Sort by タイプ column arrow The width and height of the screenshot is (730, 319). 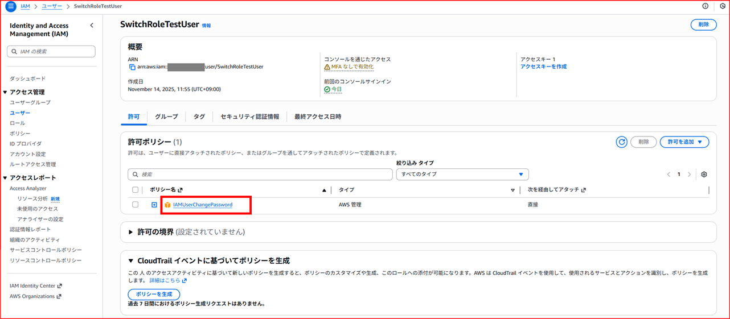tap(513, 190)
